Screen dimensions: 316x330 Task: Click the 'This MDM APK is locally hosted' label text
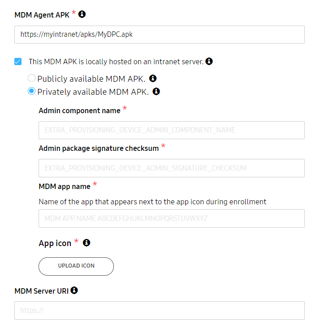click(116, 62)
